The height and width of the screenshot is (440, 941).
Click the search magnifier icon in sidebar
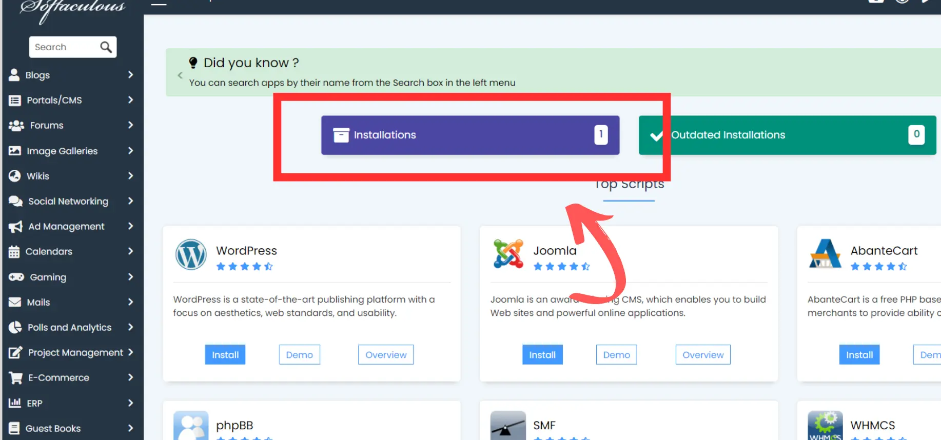coord(106,47)
